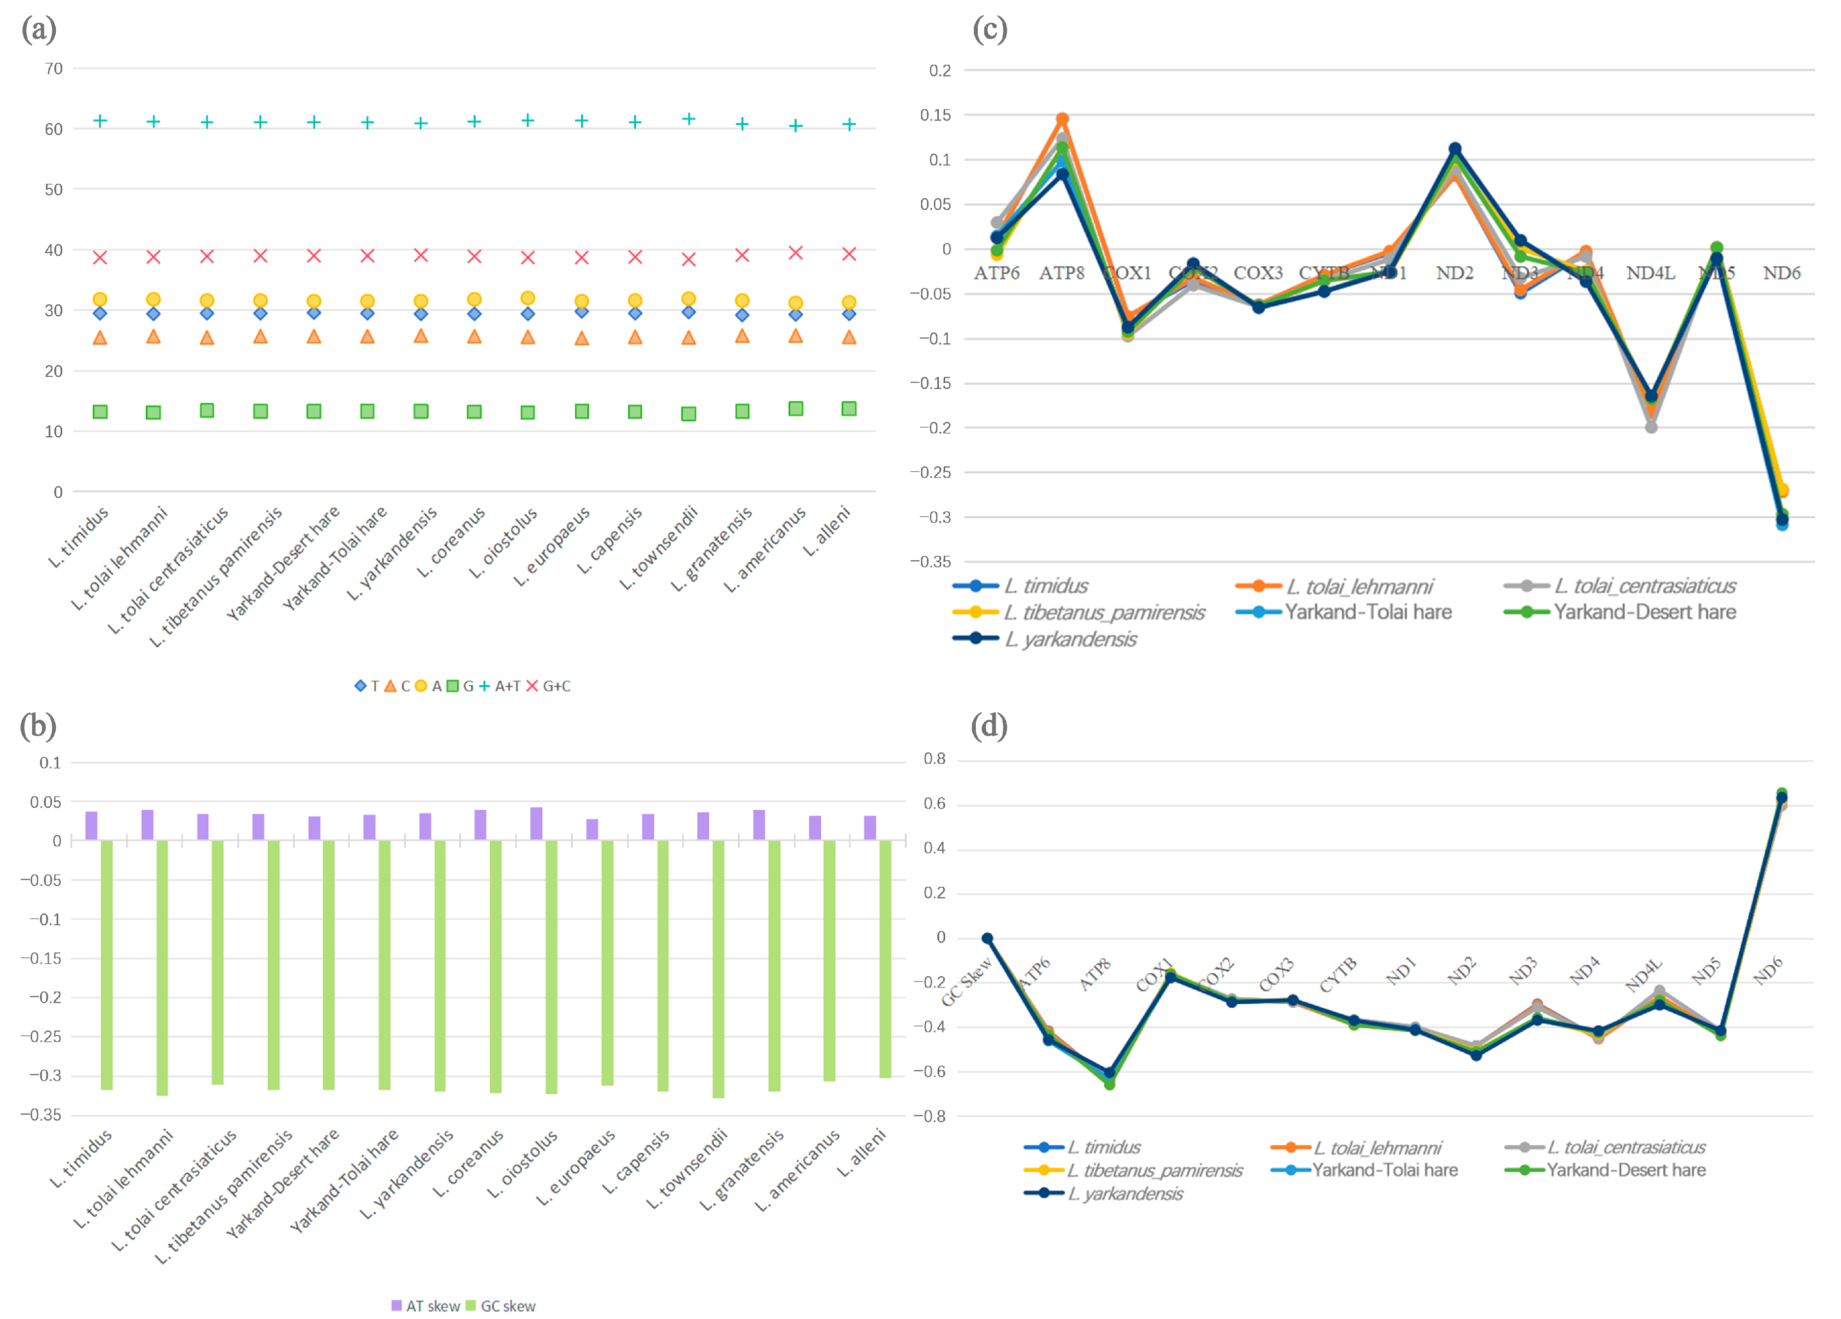Click the L. oiostolus axis label in panel (a)

[503, 542]
